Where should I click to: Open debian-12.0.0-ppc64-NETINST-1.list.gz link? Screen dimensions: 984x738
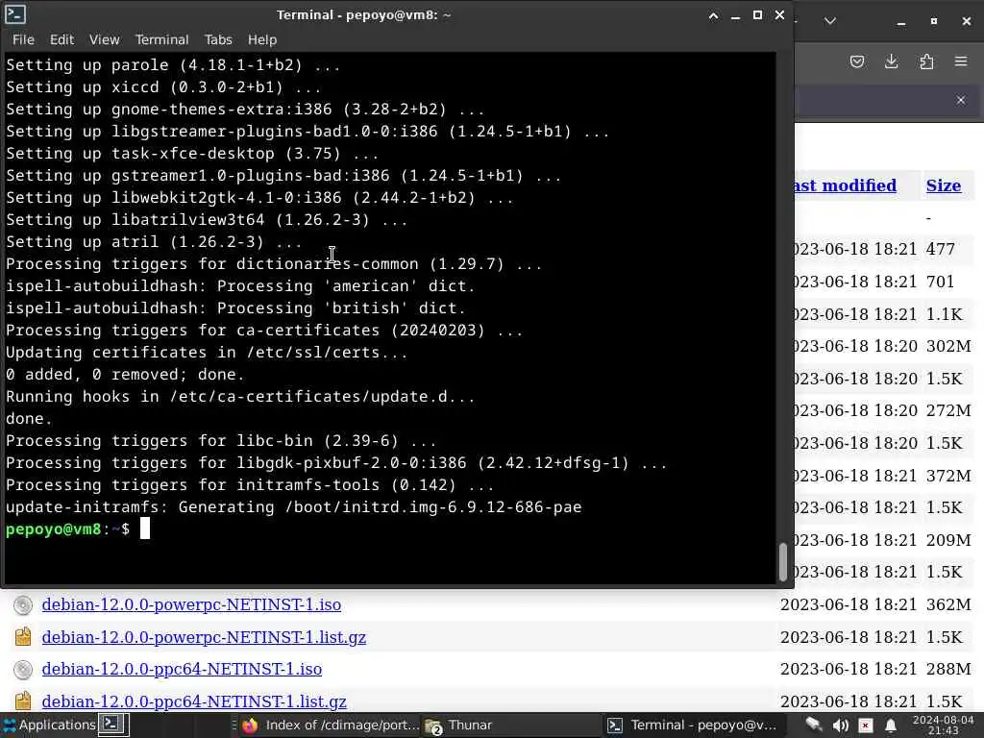click(194, 701)
